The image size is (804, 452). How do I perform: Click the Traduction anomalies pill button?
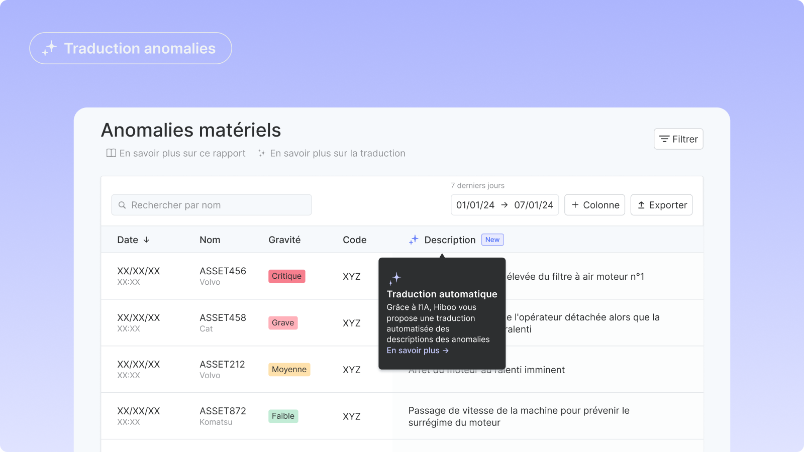[x=131, y=48]
